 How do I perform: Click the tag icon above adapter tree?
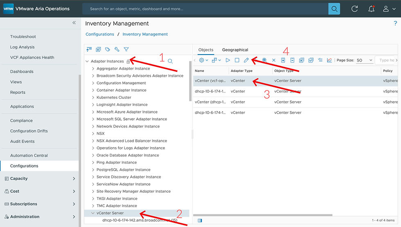coord(108,49)
